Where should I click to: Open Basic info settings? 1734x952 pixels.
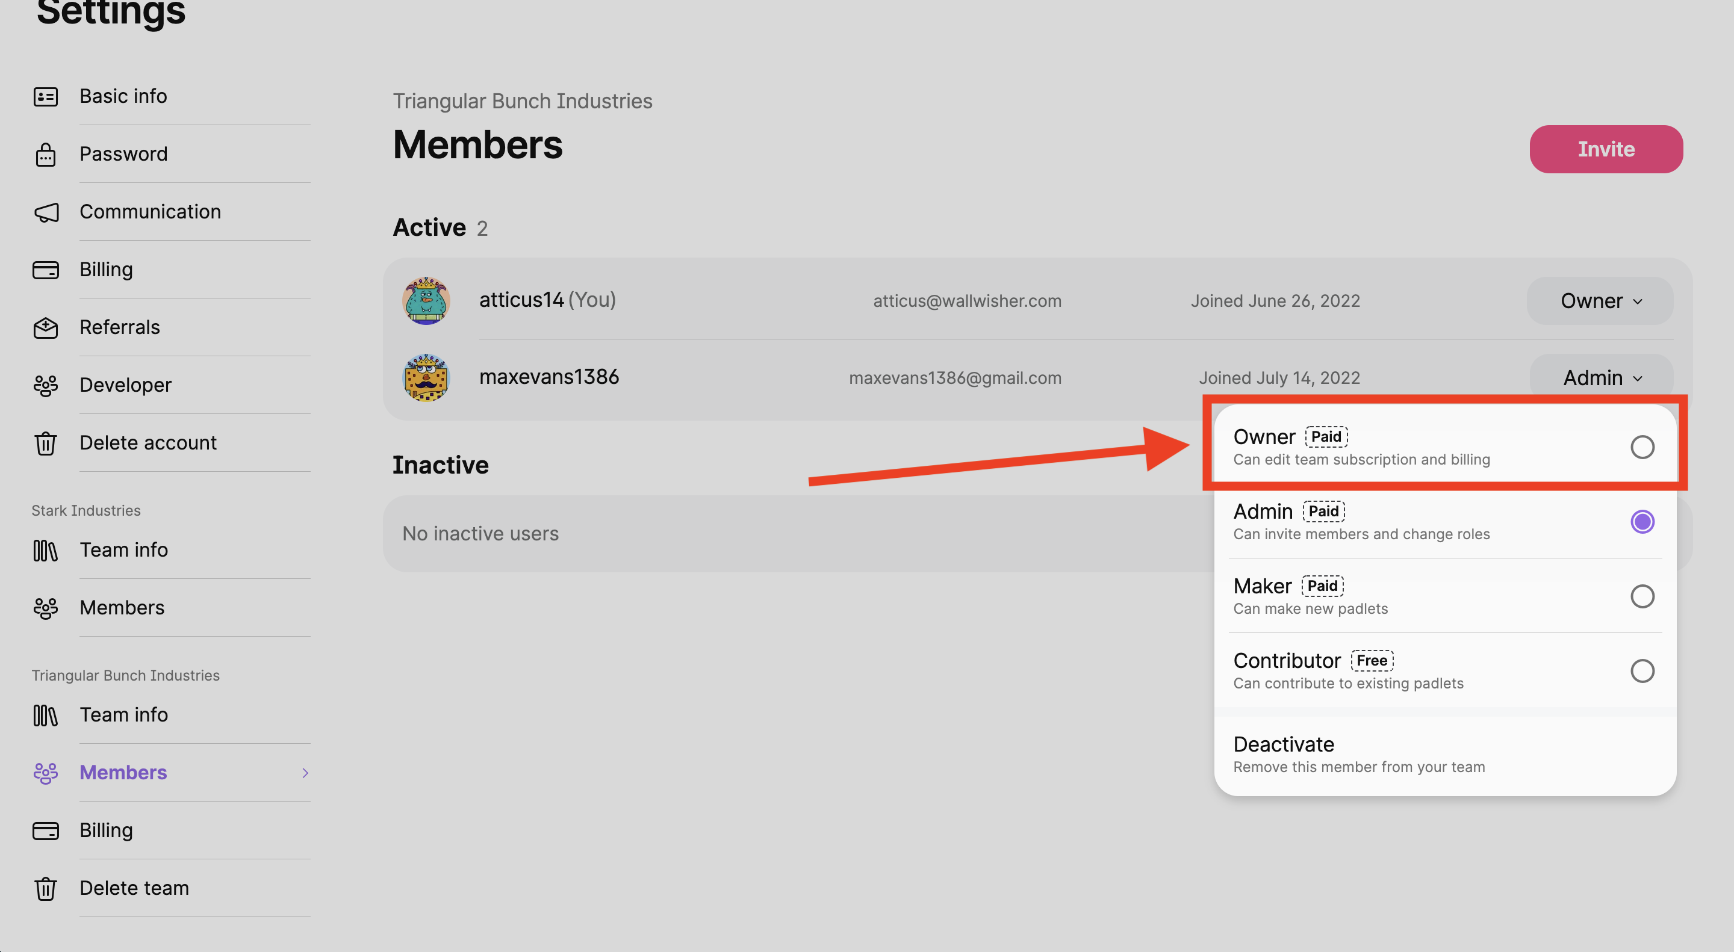pos(123,96)
